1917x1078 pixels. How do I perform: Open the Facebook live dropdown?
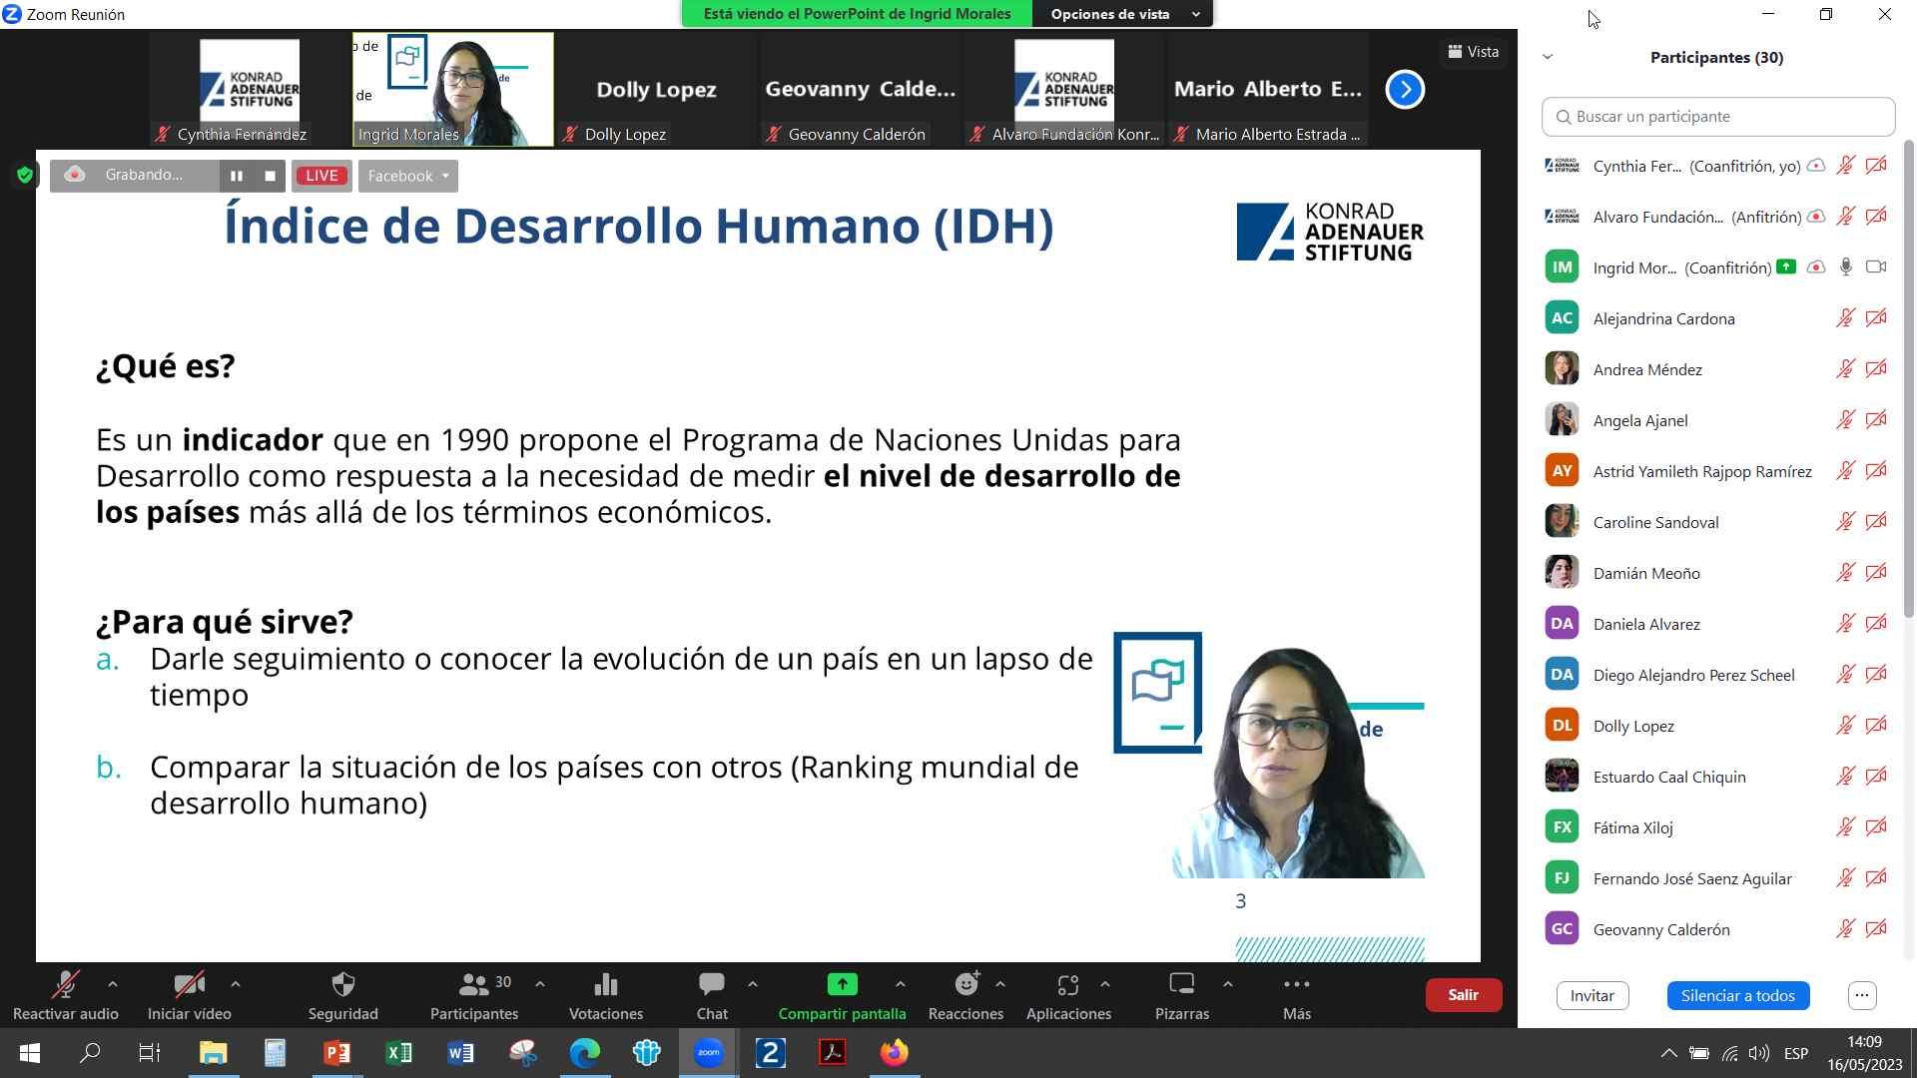(x=407, y=176)
